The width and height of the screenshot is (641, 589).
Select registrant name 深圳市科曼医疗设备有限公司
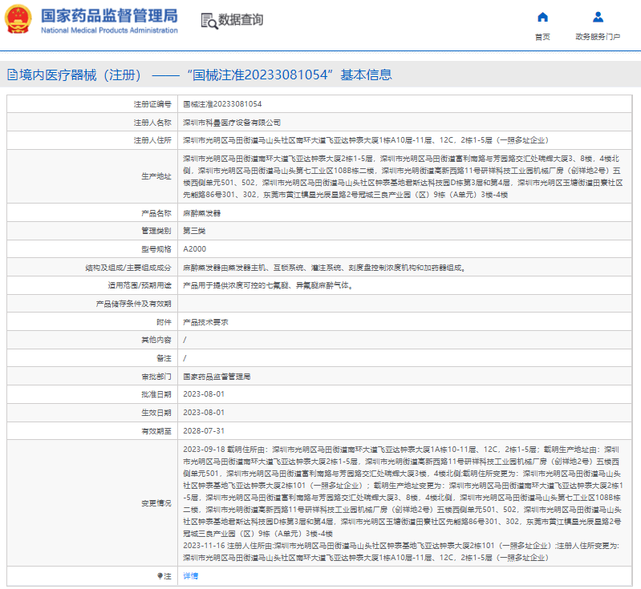tap(232, 123)
